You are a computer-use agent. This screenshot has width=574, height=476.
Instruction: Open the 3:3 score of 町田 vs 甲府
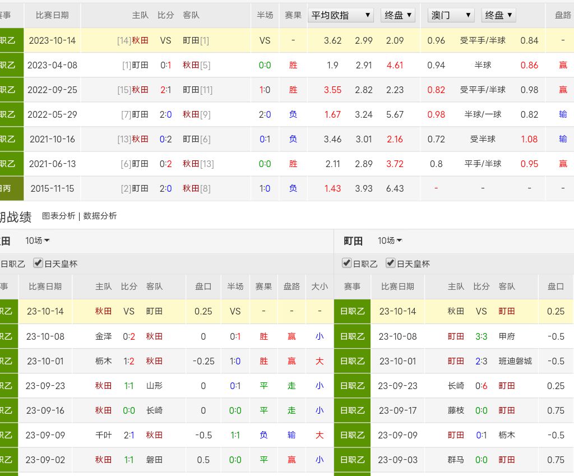[482, 336]
